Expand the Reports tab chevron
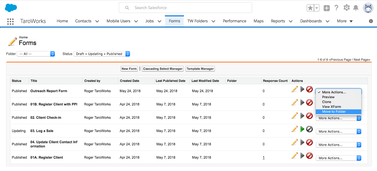Screen dimensions: 377x171 291,21
